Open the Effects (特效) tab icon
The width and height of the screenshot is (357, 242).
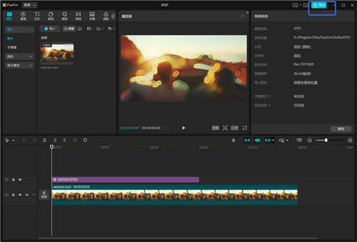point(64,15)
